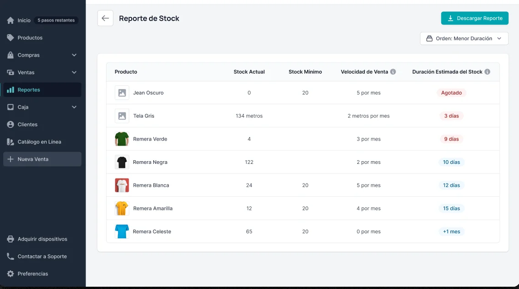
Task: Click the Inicio home icon
Action: click(x=11, y=20)
